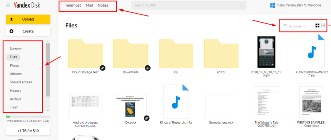
Task: Open Notes from the top bar
Action: (103, 5)
